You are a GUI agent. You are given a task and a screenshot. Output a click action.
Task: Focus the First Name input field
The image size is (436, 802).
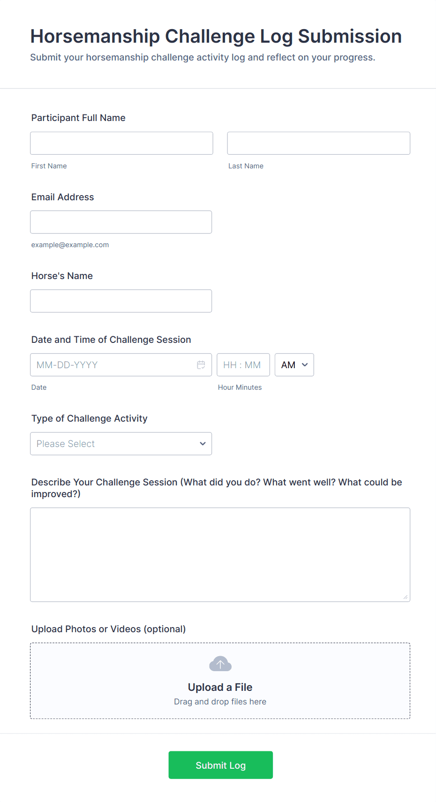pyautogui.click(x=121, y=143)
